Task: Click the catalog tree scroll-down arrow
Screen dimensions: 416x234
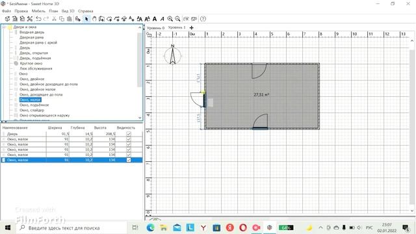Action: [140, 118]
